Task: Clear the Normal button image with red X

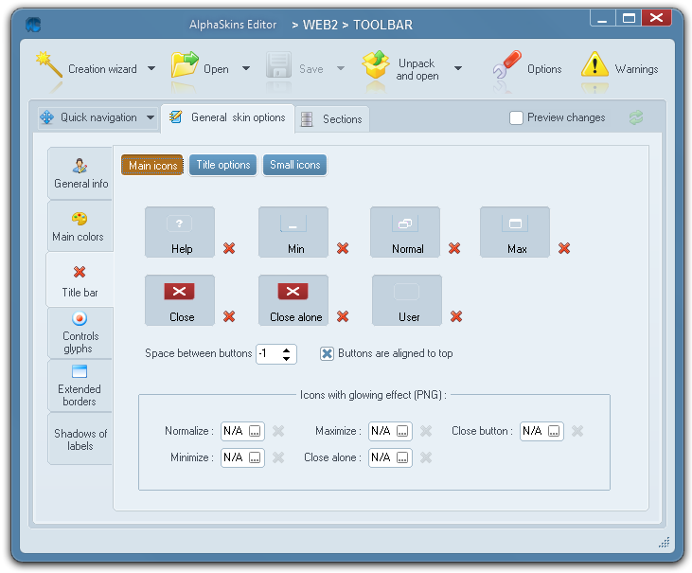Action: pyautogui.click(x=454, y=248)
